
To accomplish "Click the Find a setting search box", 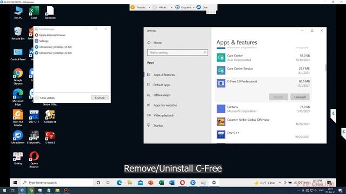I will click(x=177, y=53).
